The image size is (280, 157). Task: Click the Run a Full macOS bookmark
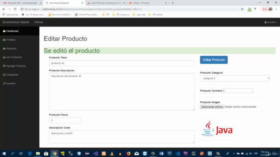[60, 14]
